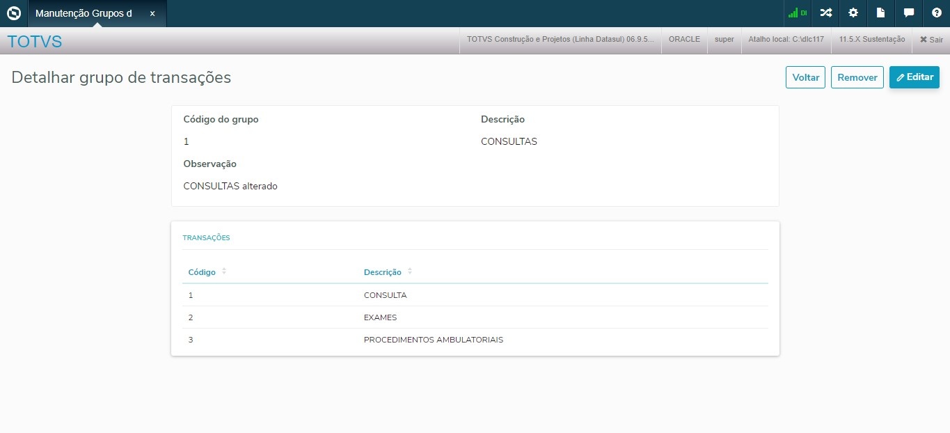Click the CONSULTAS description value
The image size is (950, 433).
pyautogui.click(x=509, y=141)
